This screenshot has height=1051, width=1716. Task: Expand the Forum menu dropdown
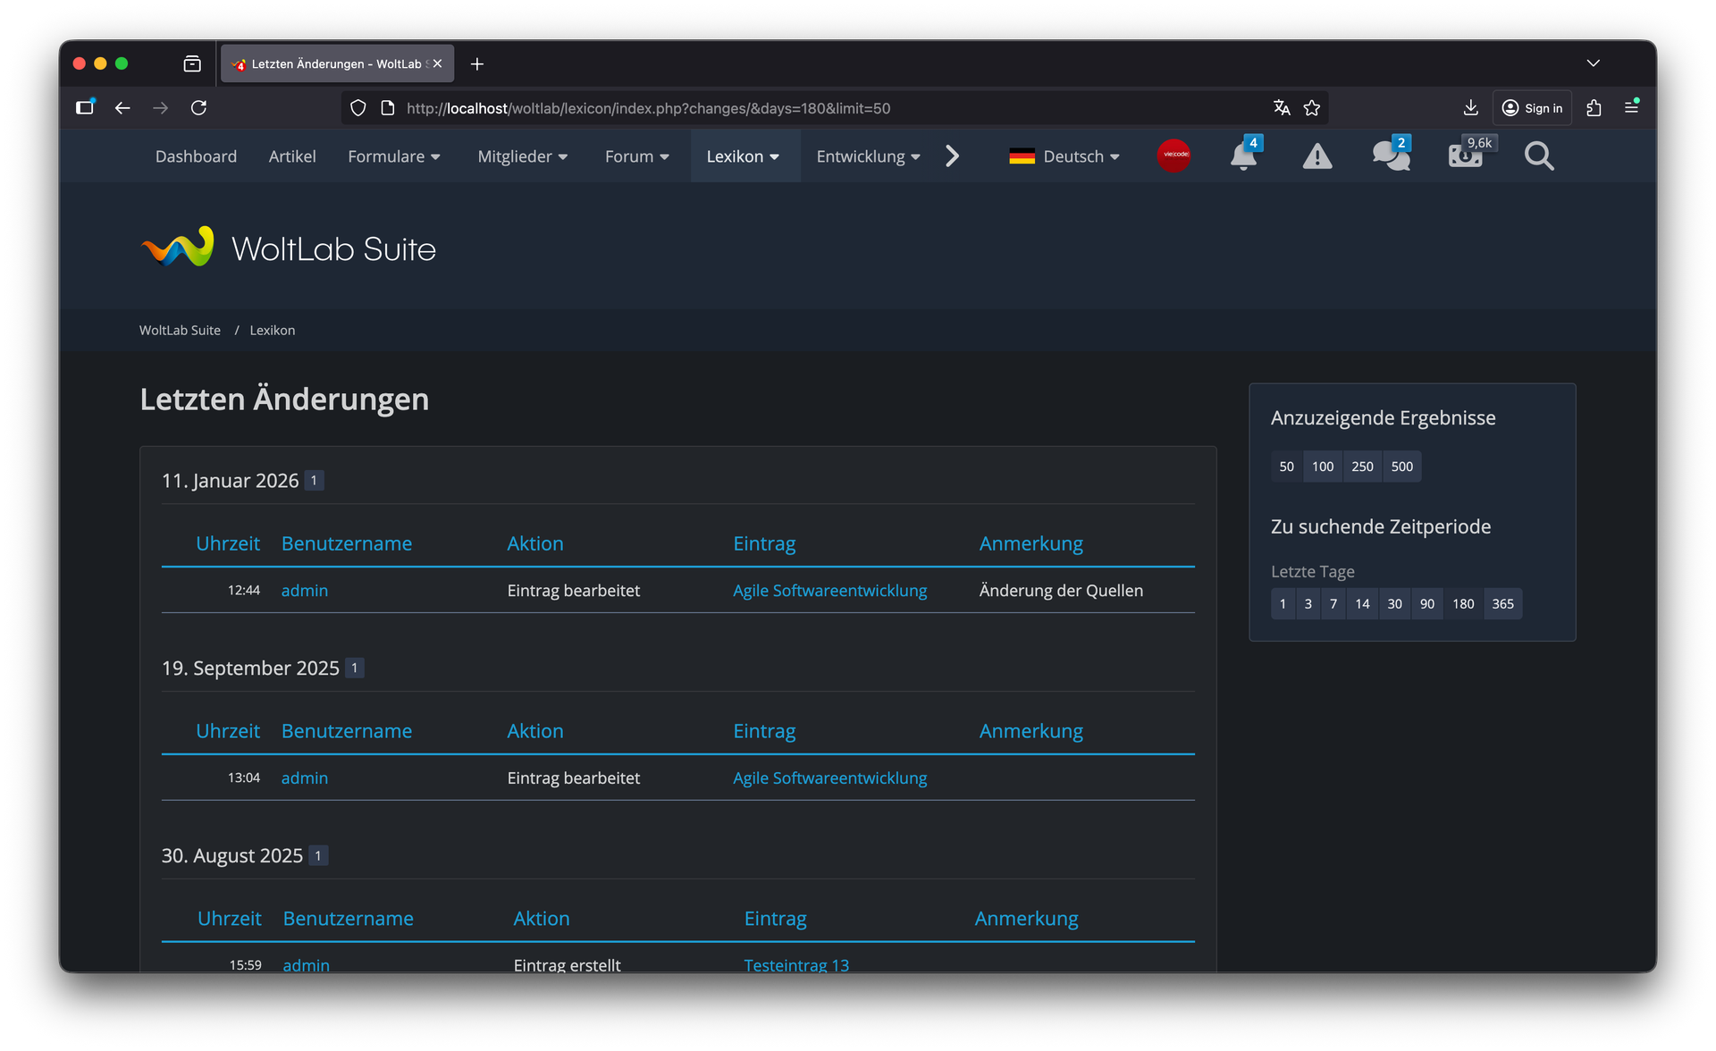(636, 156)
